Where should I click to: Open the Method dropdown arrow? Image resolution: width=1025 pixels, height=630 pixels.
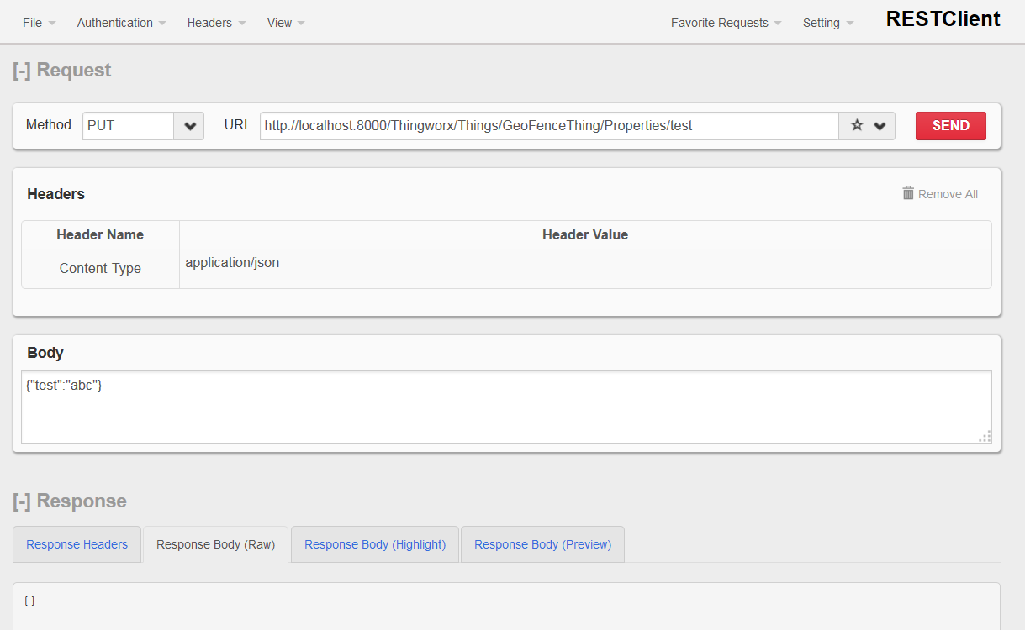pyautogui.click(x=189, y=126)
